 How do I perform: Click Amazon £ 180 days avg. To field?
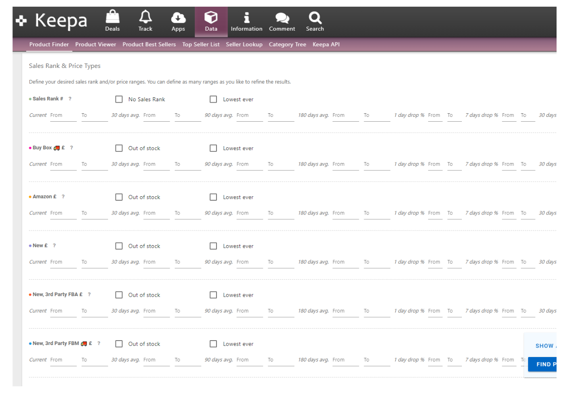pos(377,213)
